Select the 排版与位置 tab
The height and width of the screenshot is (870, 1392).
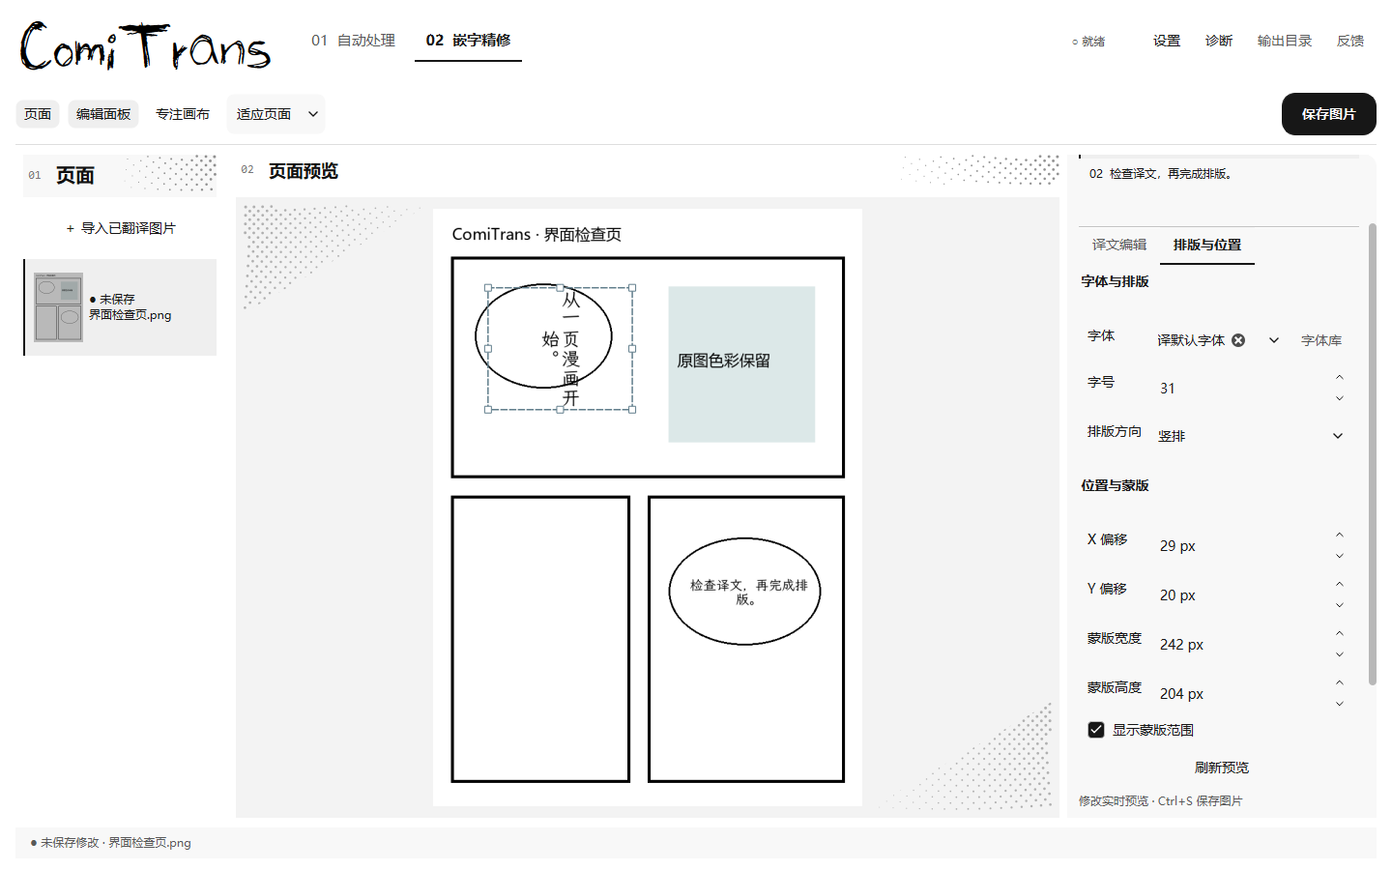tap(1207, 245)
